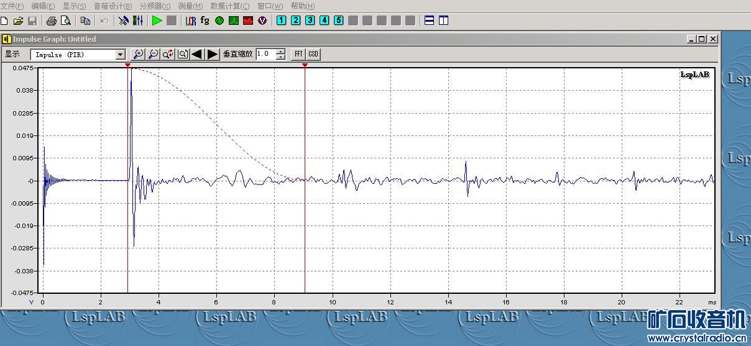
Task: Click the zoom in magnifier button
Action: (x=139, y=54)
